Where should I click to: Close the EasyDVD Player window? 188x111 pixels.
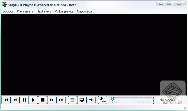coord(179,3)
